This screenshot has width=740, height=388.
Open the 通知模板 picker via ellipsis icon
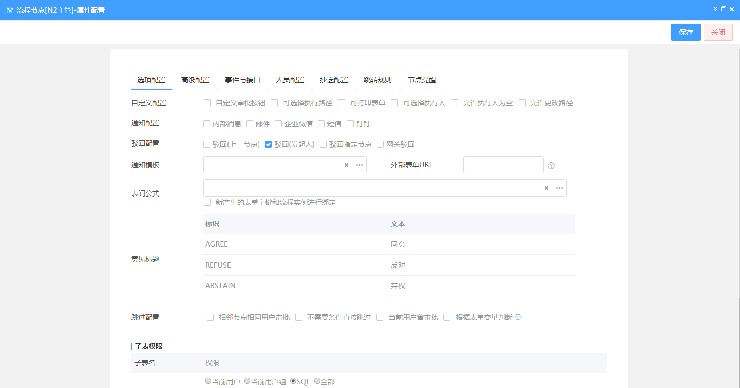coord(359,165)
